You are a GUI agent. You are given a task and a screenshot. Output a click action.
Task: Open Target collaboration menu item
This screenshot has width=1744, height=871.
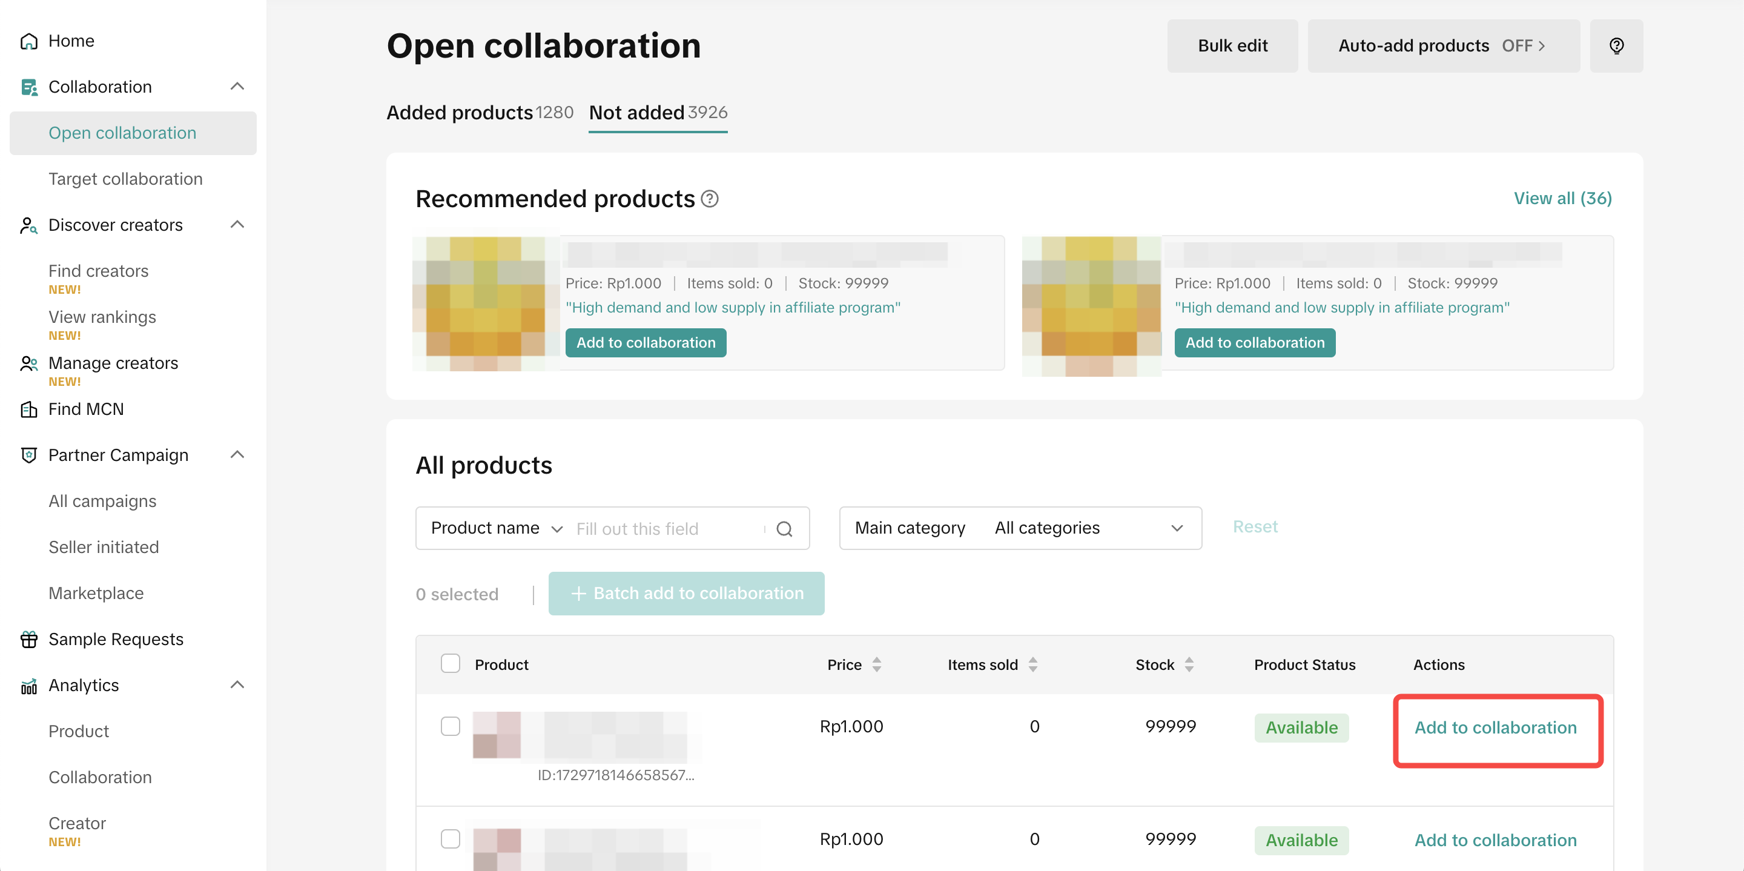pyautogui.click(x=125, y=179)
